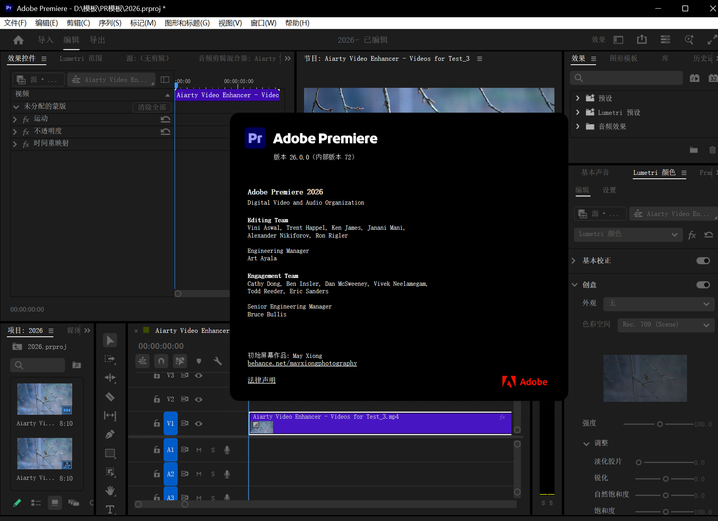Open the Look dropdown
The image size is (718, 521).
click(659, 304)
